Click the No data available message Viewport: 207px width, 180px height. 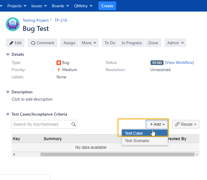pyautogui.click(x=91, y=147)
